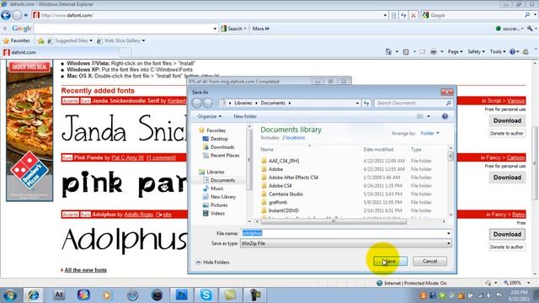Open the All the new fonts link

coord(86,270)
